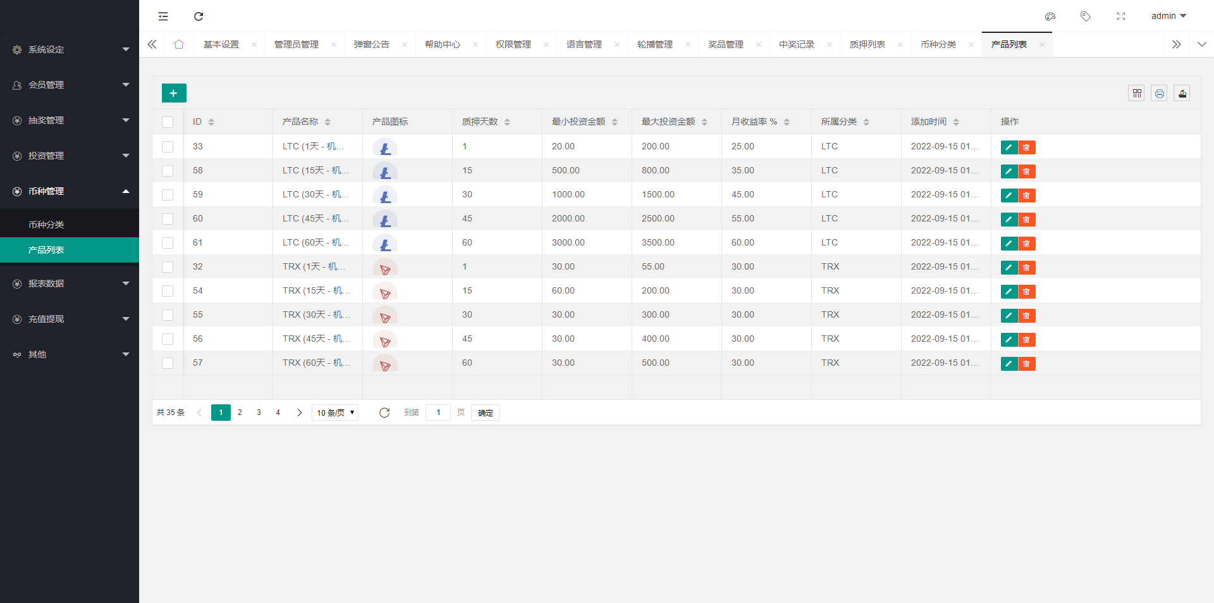The height and width of the screenshot is (603, 1214).
Task: Enter fullscreen mode using the expand icon
Action: (x=1121, y=16)
